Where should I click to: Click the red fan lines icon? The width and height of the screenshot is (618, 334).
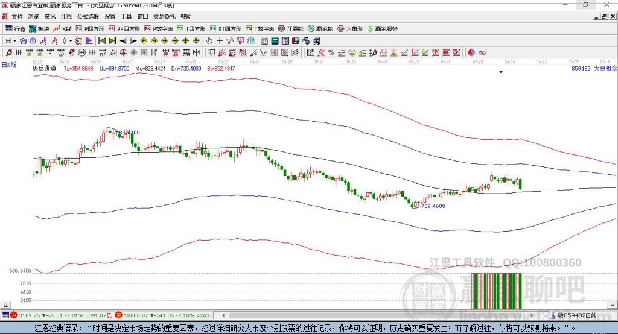[x=222, y=53]
